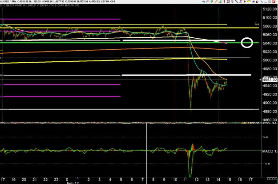This screenshot has height=184, width=278.
Task: Click the light blue brush toolbar icon
Action: point(262,1)
